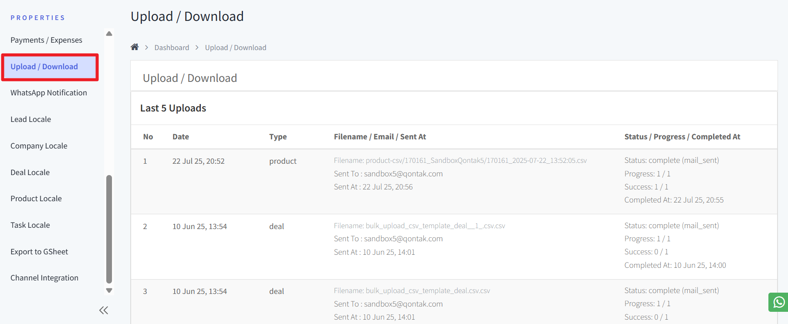Click the Dashboard breadcrumb link
The width and height of the screenshot is (788, 324).
pyautogui.click(x=172, y=47)
